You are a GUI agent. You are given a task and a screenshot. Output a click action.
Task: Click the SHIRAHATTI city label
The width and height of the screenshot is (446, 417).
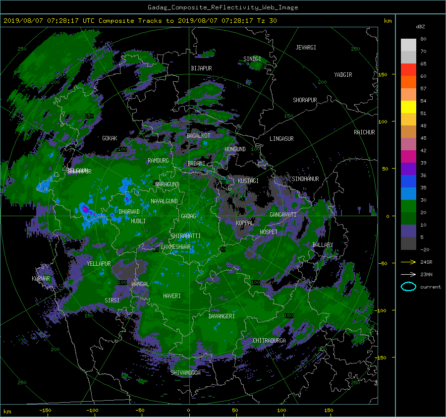(186, 236)
